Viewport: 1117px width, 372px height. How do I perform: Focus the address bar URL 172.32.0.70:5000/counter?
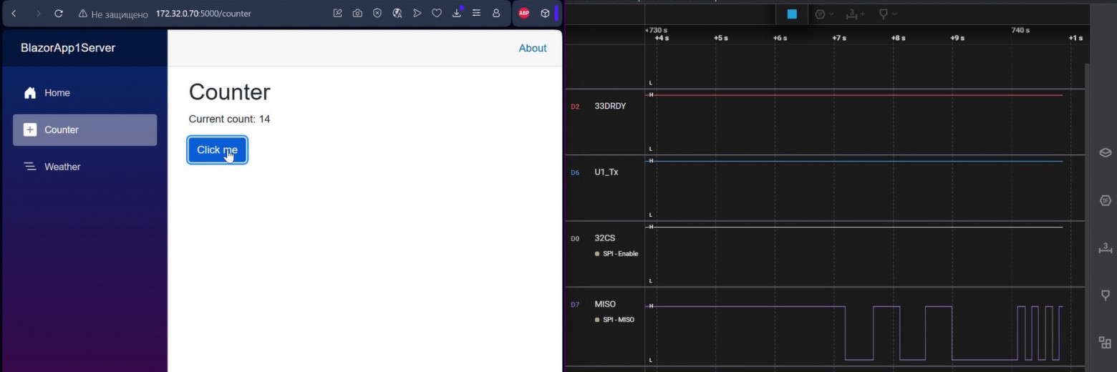click(x=203, y=14)
